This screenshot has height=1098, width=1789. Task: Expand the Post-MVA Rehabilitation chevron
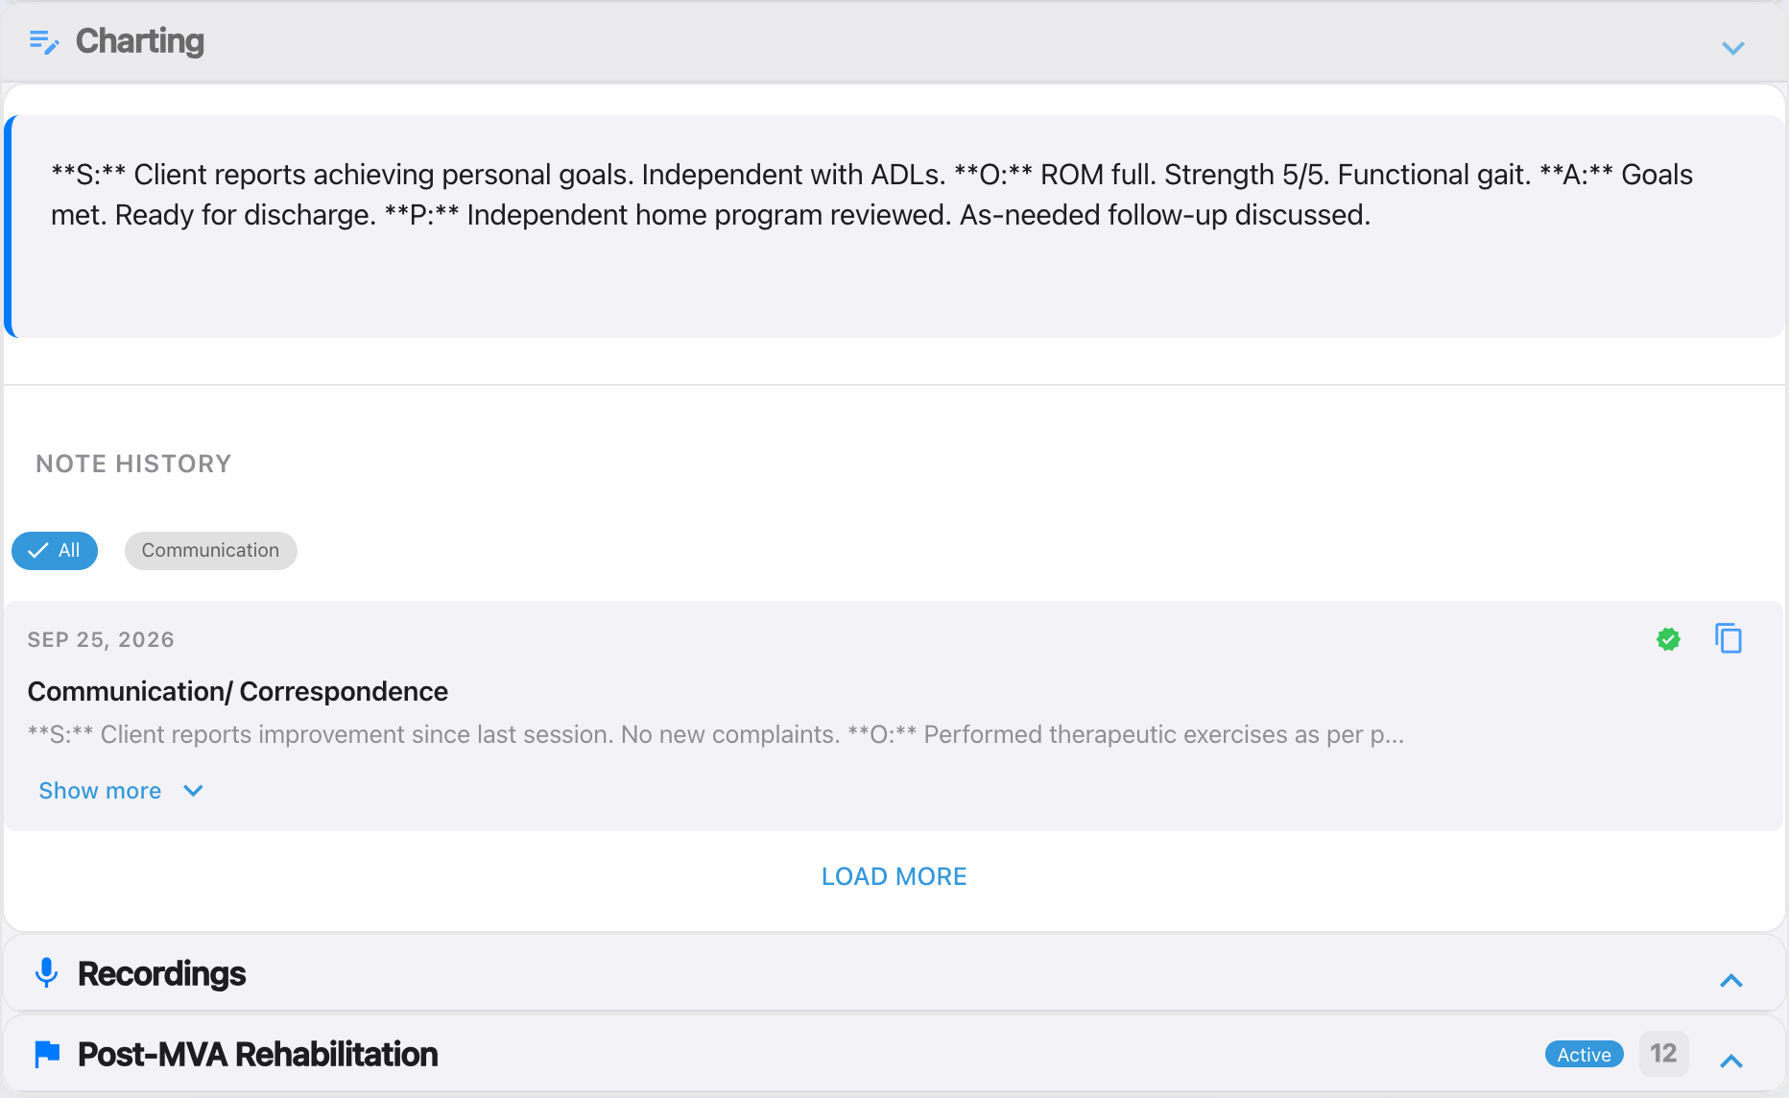[x=1731, y=1061]
